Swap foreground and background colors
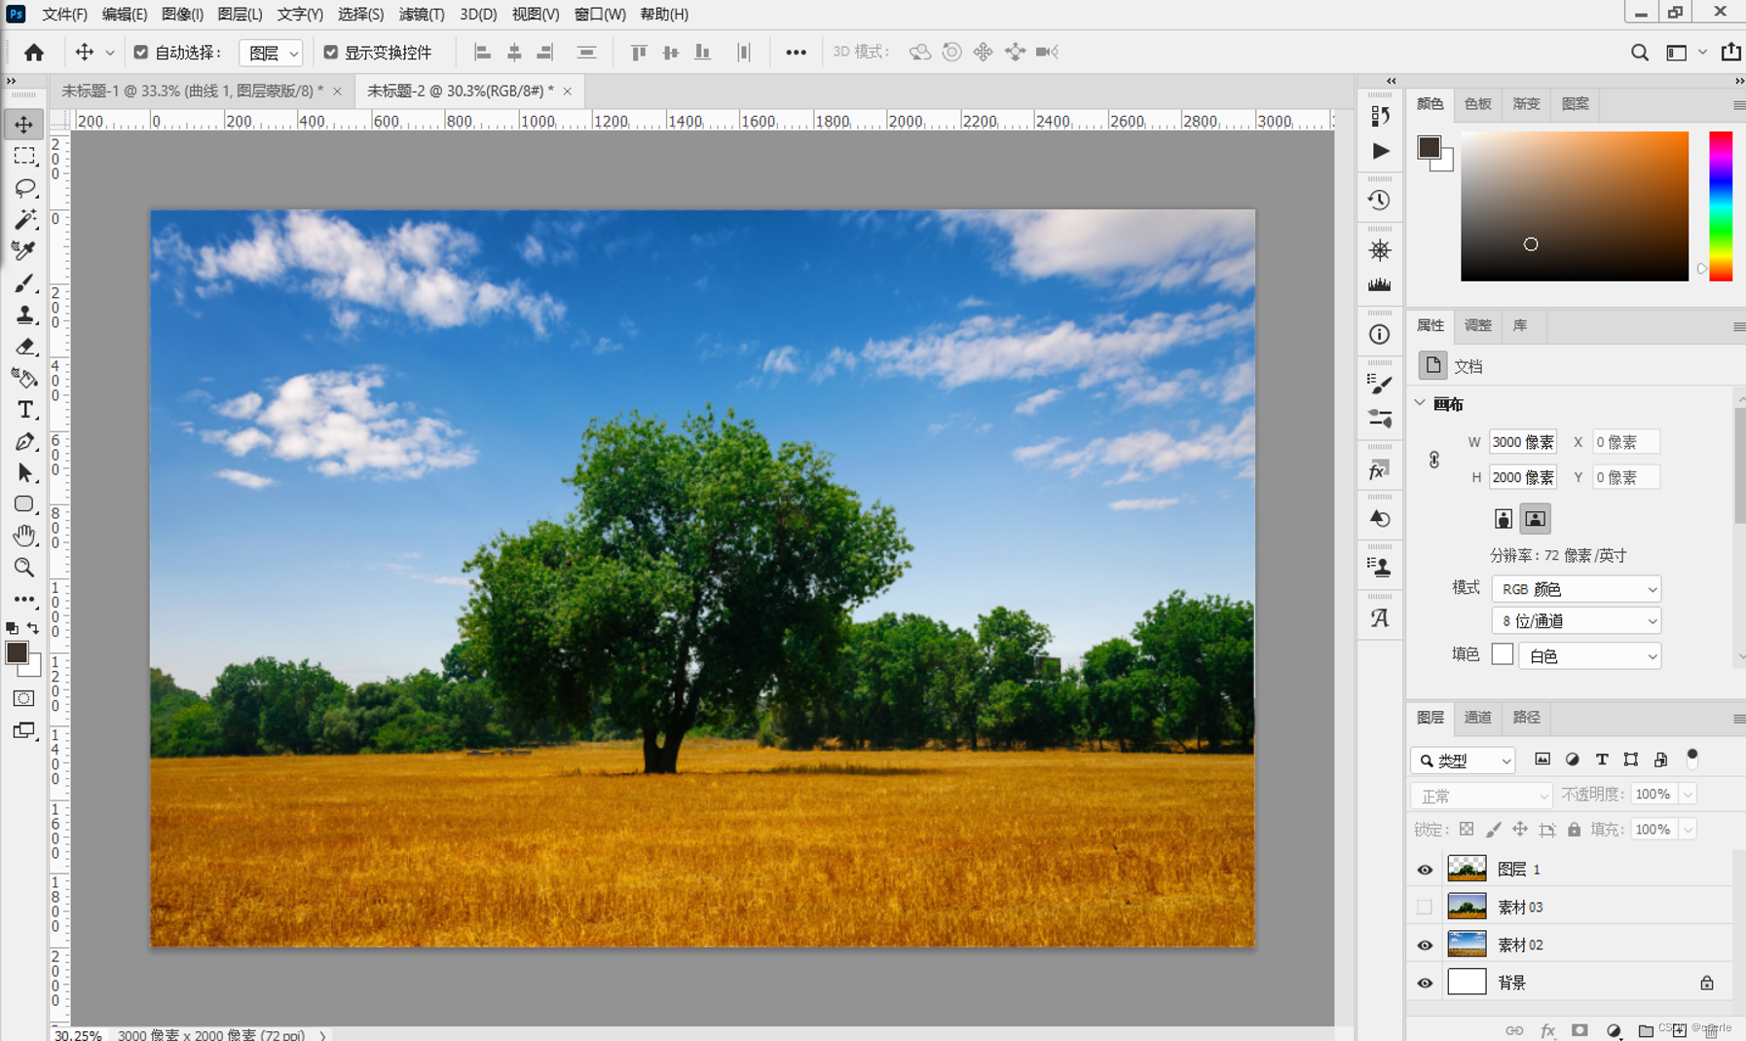The image size is (1746, 1041). click(33, 628)
